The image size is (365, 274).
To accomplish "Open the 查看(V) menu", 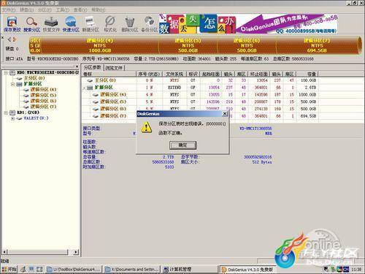I will click(x=80, y=9).
